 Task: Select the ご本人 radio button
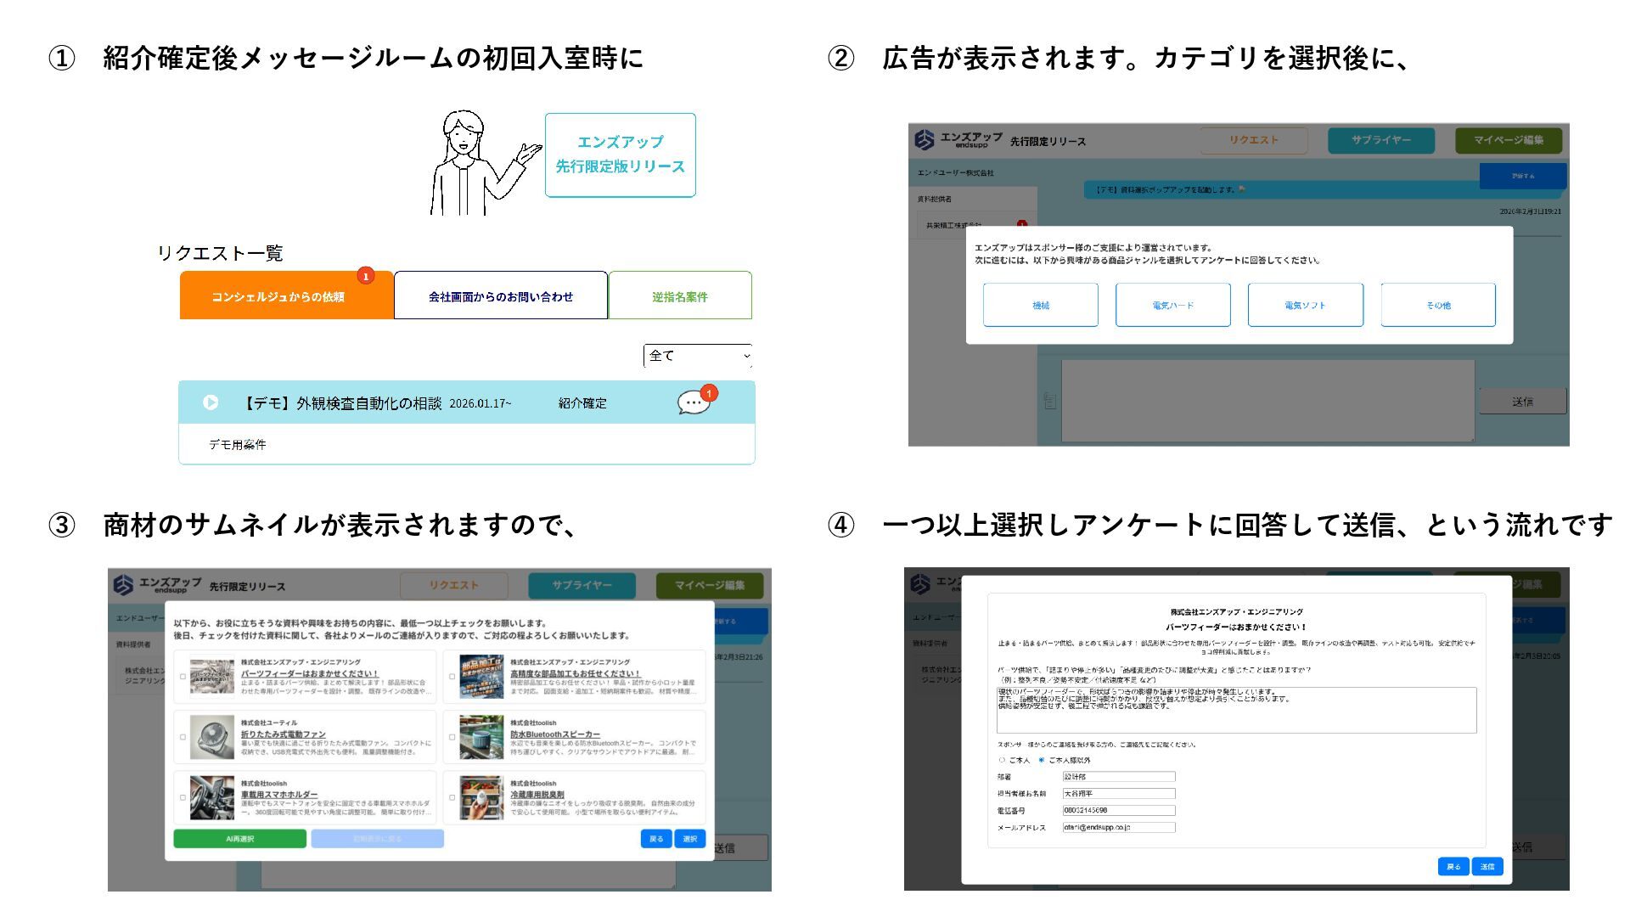(x=1002, y=760)
